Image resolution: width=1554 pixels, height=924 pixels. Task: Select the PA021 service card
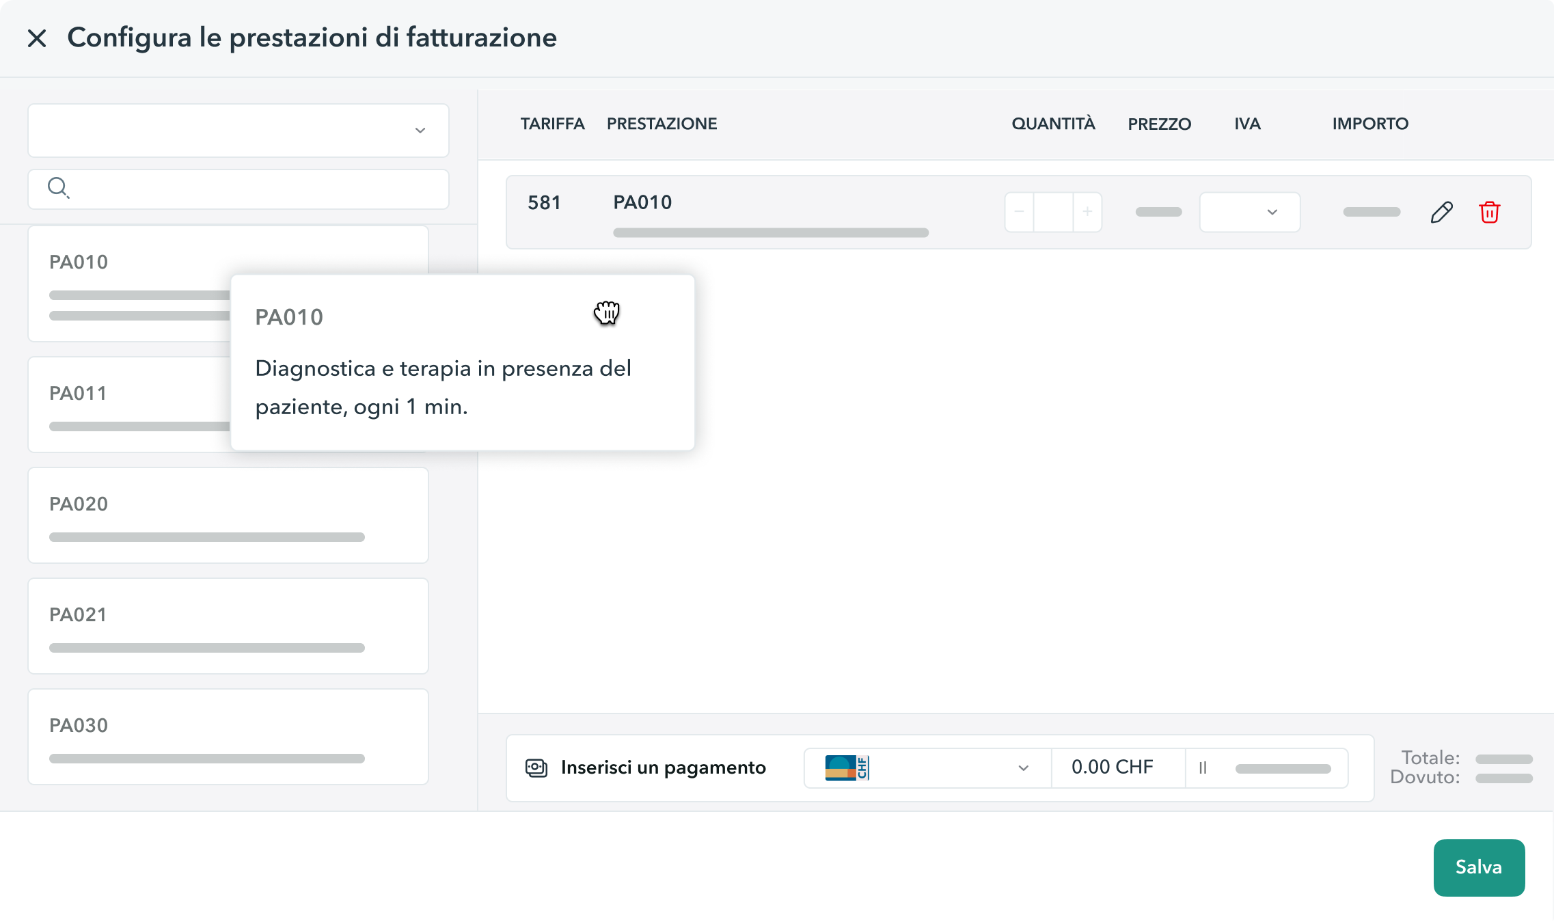[x=228, y=625]
